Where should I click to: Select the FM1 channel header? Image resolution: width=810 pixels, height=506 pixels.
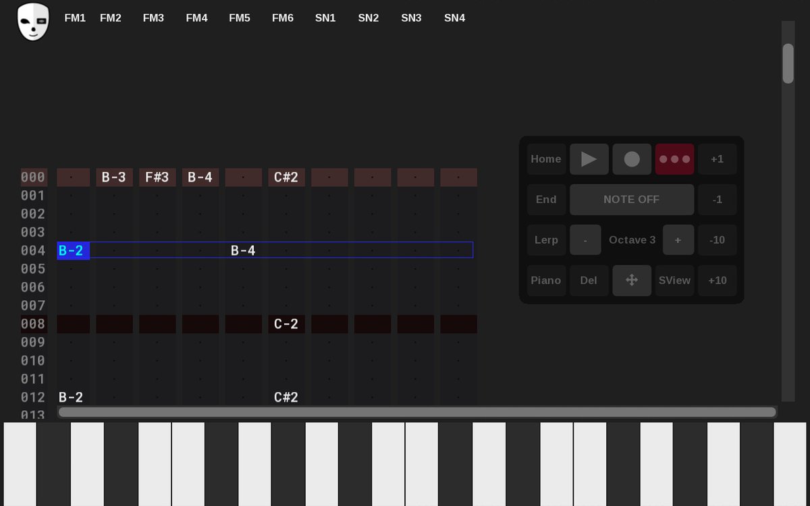(75, 18)
